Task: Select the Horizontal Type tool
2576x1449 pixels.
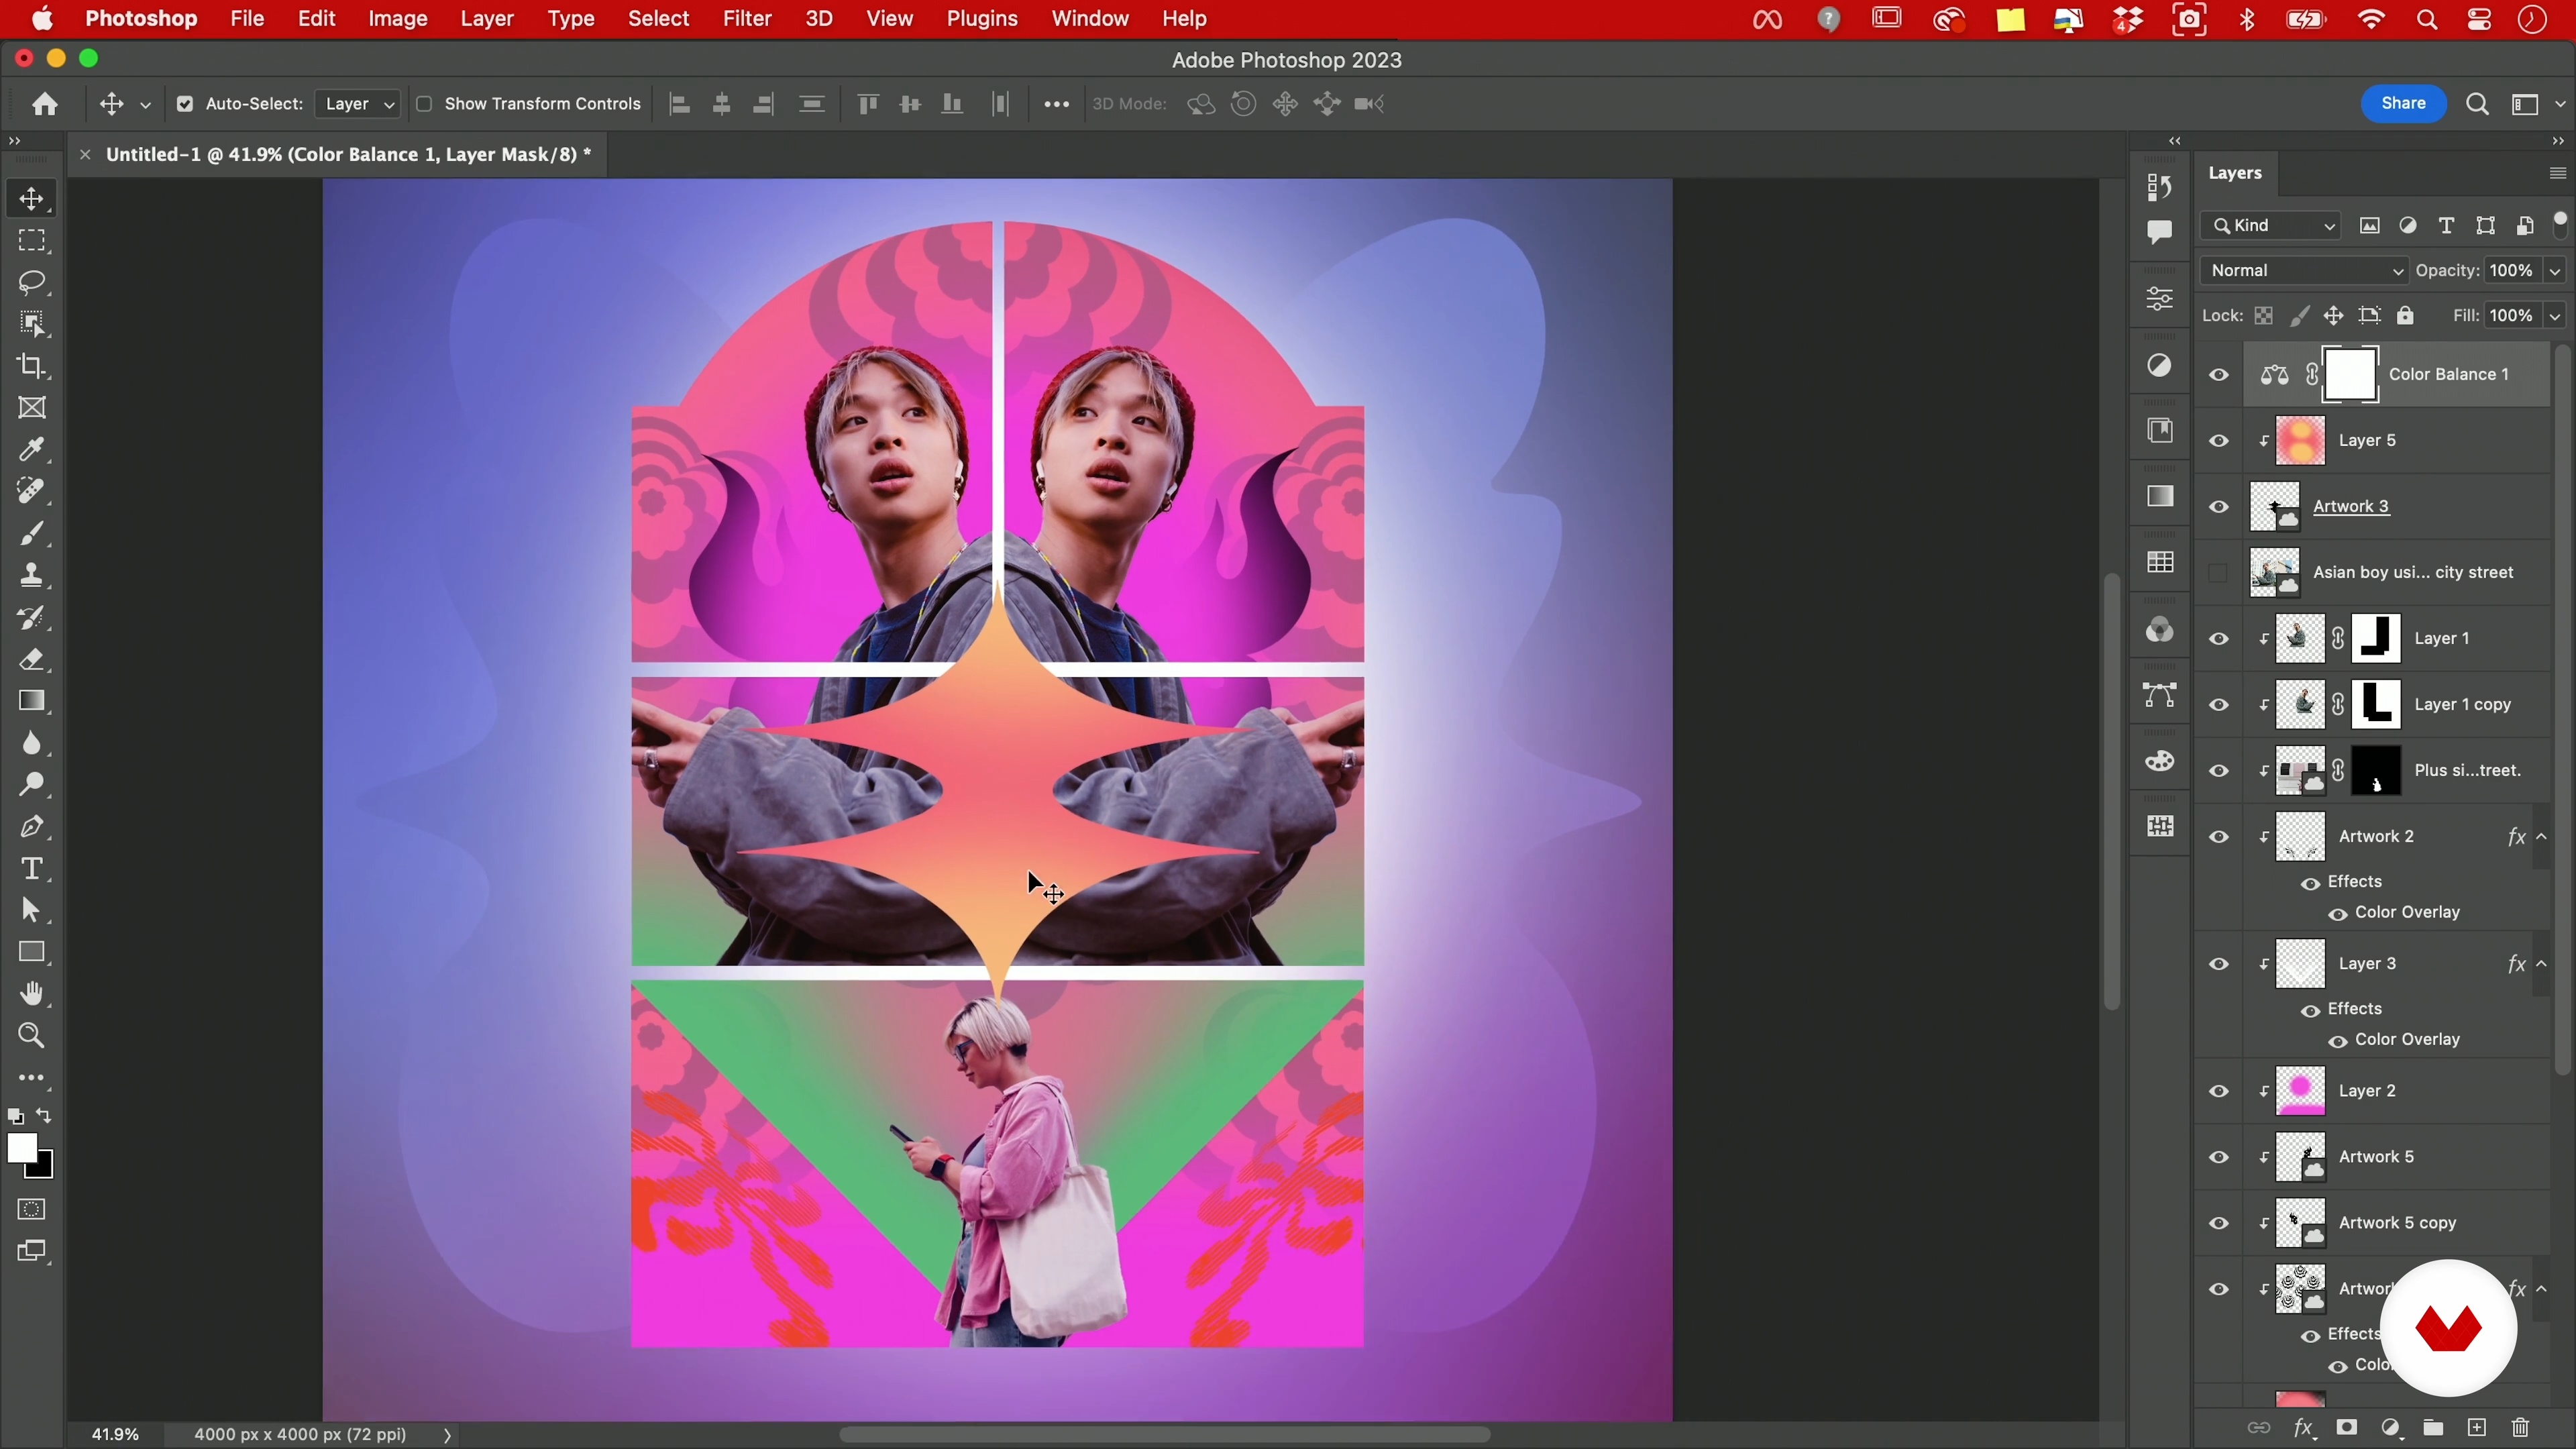Action: pos(32,869)
